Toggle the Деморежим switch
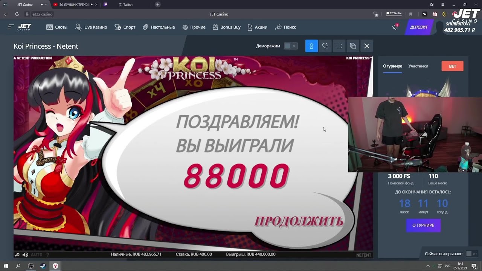The width and height of the screenshot is (482, 271). [x=291, y=46]
